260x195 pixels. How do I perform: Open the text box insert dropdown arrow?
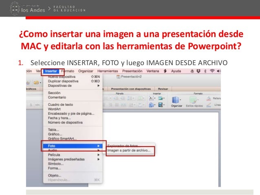click(155, 98)
